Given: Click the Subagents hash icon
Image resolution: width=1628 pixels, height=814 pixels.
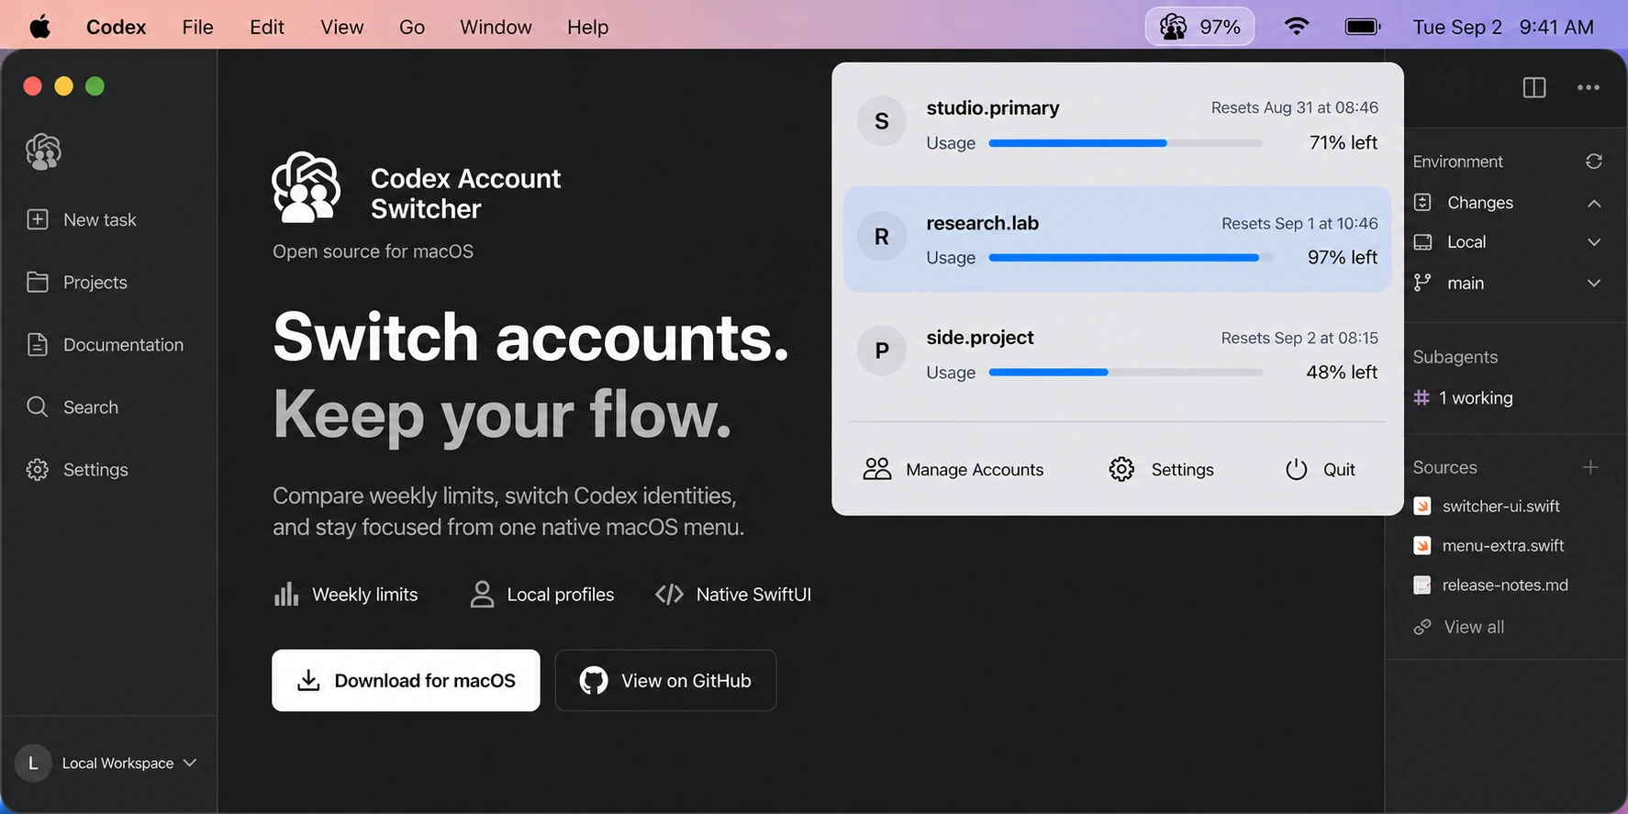Looking at the screenshot, I should [1422, 397].
